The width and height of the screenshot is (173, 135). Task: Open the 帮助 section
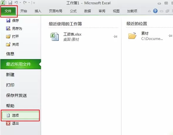[x=10, y=106]
